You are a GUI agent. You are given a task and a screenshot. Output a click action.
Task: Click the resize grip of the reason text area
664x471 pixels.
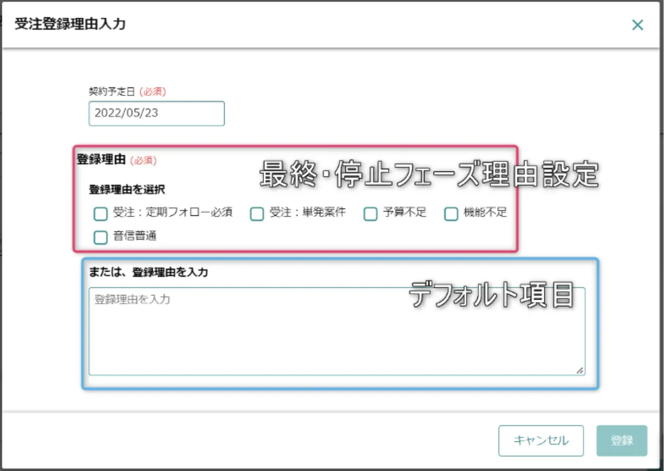click(x=579, y=370)
